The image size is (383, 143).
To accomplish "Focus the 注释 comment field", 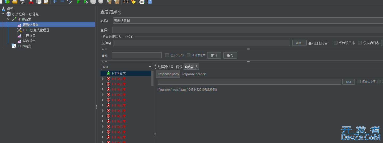I will point(248,30).
